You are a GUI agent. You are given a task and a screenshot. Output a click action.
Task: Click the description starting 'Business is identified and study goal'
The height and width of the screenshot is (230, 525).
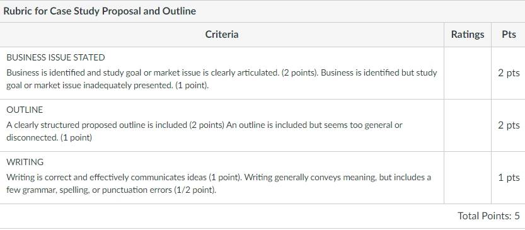click(x=222, y=79)
